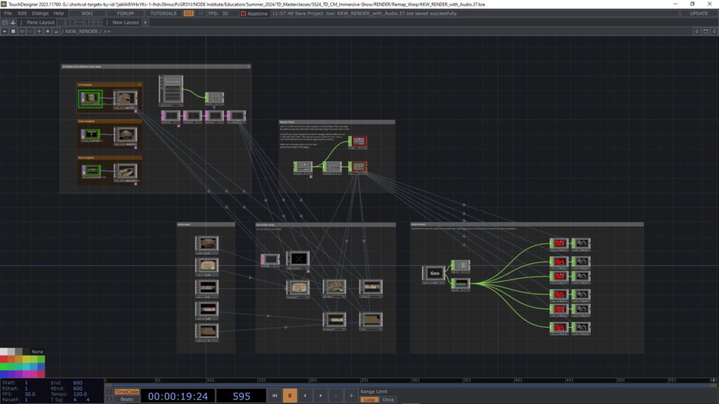
Task: Click the UPDATE button
Action: pos(699,13)
